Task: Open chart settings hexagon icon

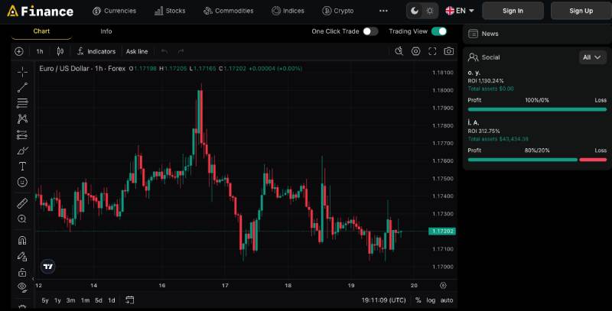Action: pyautogui.click(x=415, y=51)
